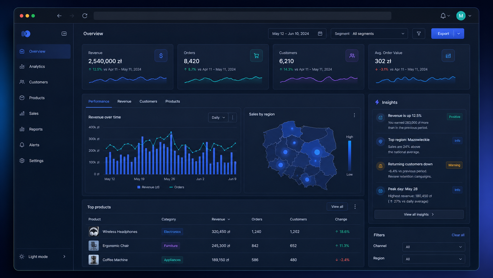Viewport: 493px width, 278px height.
Task: Click Orders legend line swatch
Action: [171, 187]
